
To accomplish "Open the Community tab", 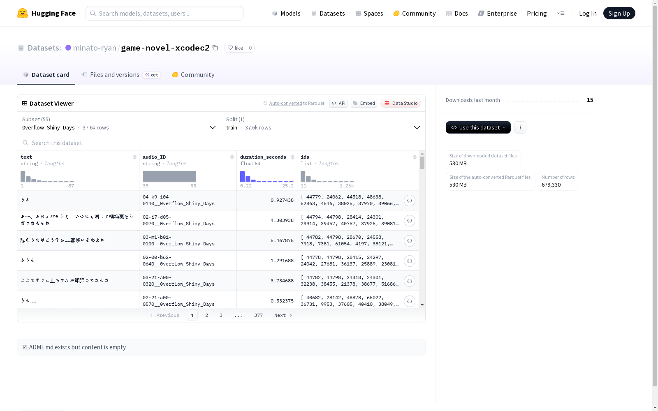I will (x=193, y=74).
